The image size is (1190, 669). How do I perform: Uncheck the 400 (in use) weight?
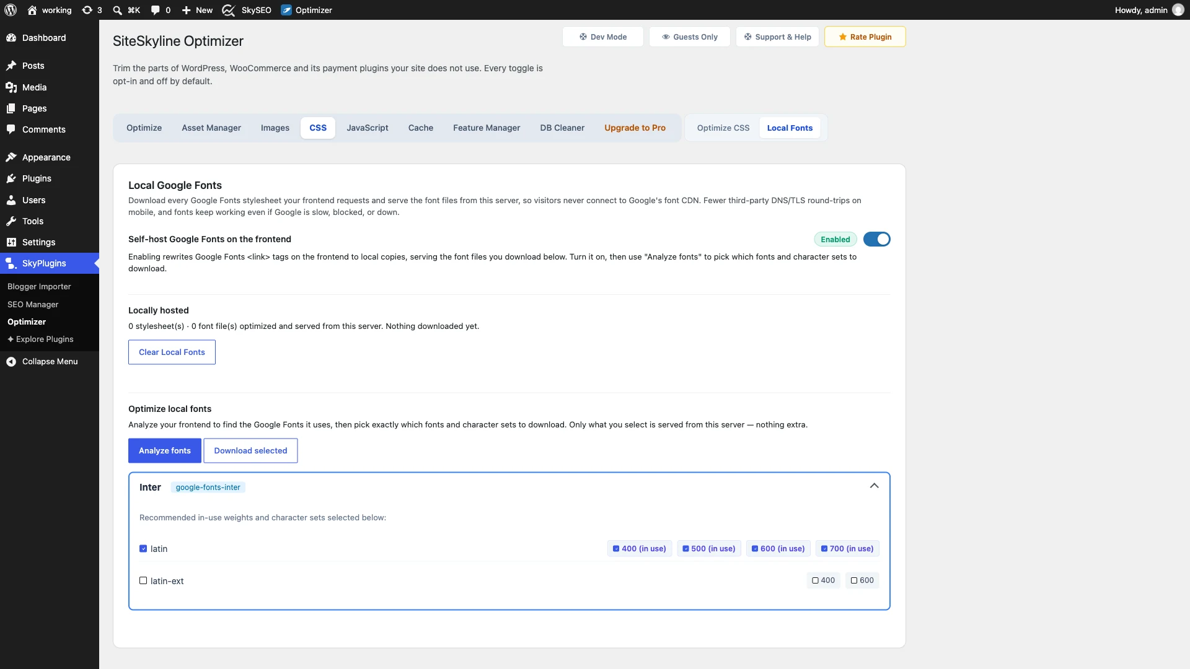[616, 549]
